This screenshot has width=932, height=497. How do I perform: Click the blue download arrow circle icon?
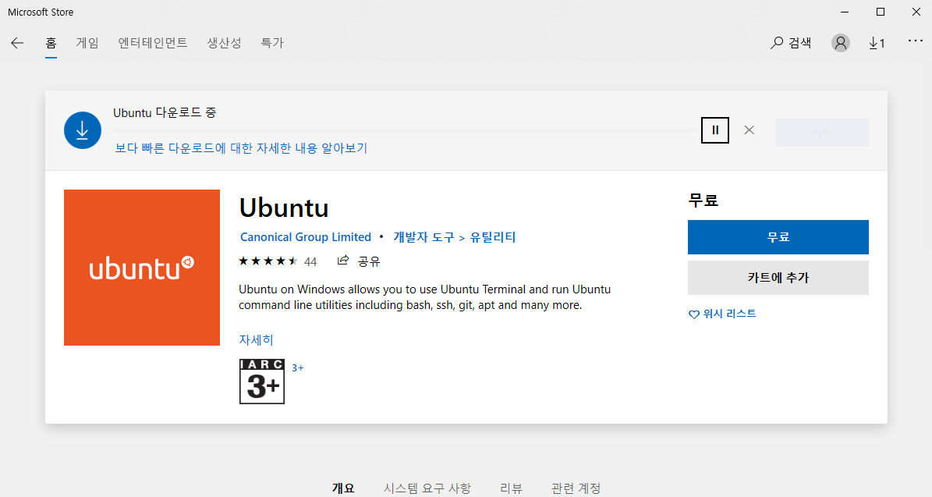[x=83, y=130]
